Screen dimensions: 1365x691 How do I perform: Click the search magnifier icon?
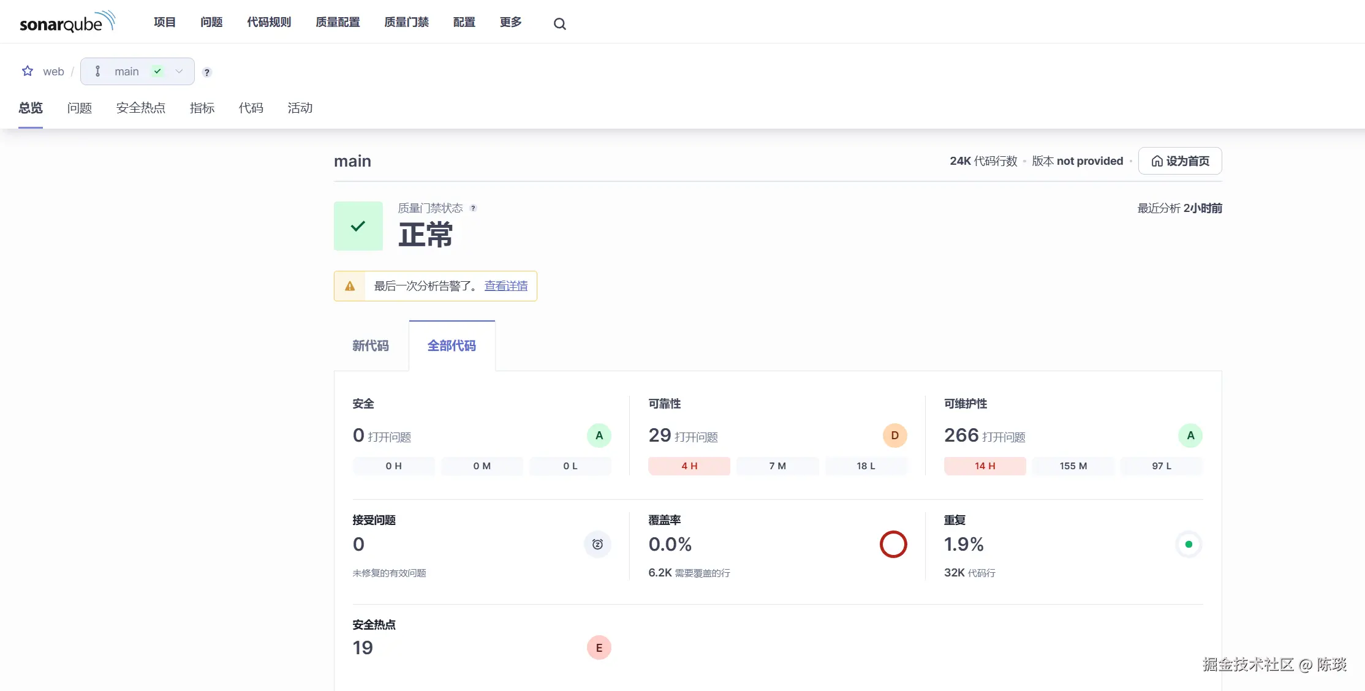coord(559,24)
